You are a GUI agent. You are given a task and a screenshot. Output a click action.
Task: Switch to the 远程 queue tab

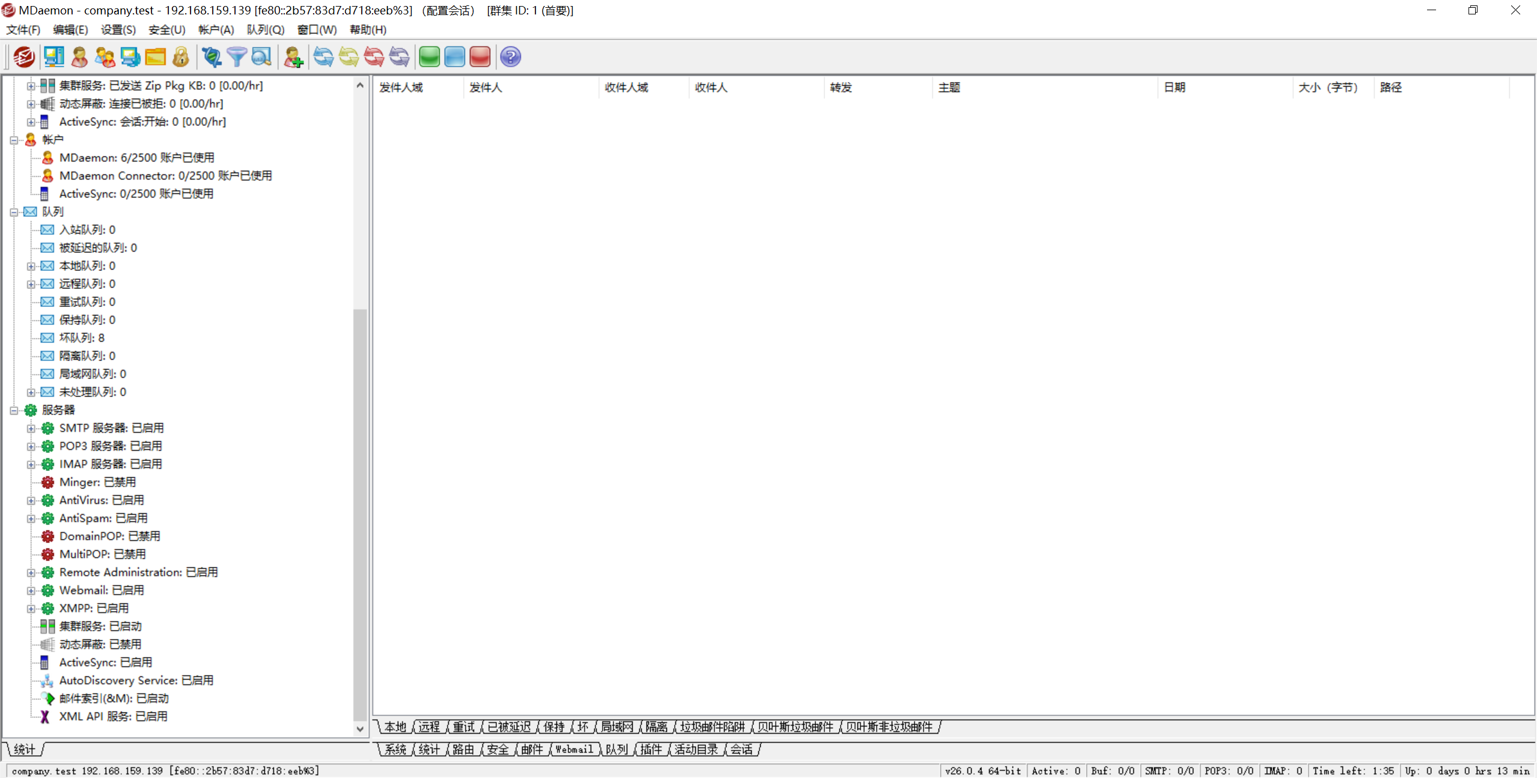click(429, 727)
